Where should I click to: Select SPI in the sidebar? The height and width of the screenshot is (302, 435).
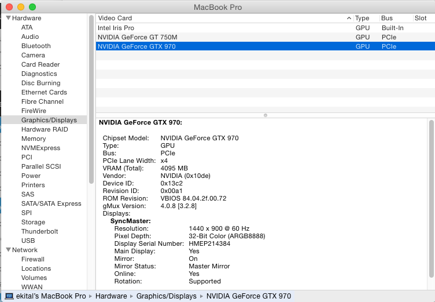[27, 213]
